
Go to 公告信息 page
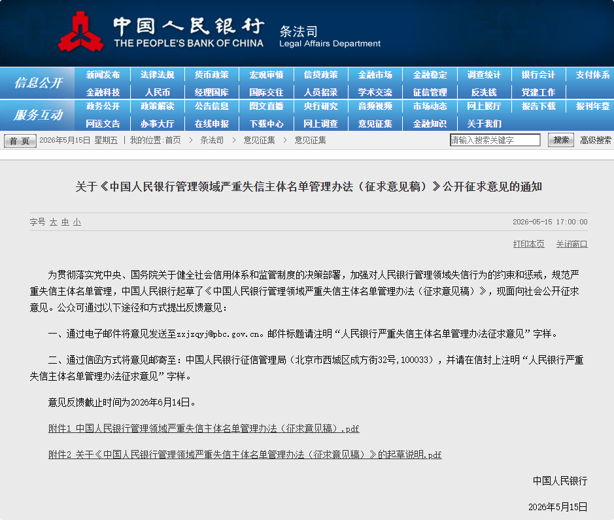212,106
